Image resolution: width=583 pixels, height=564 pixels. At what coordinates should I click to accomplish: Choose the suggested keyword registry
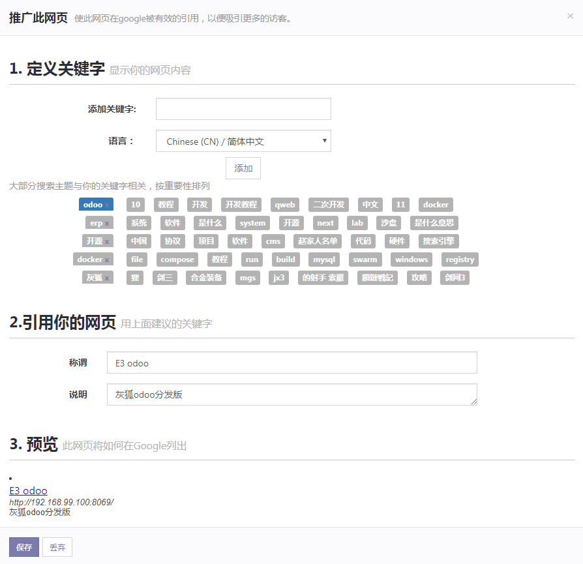[x=460, y=260]
